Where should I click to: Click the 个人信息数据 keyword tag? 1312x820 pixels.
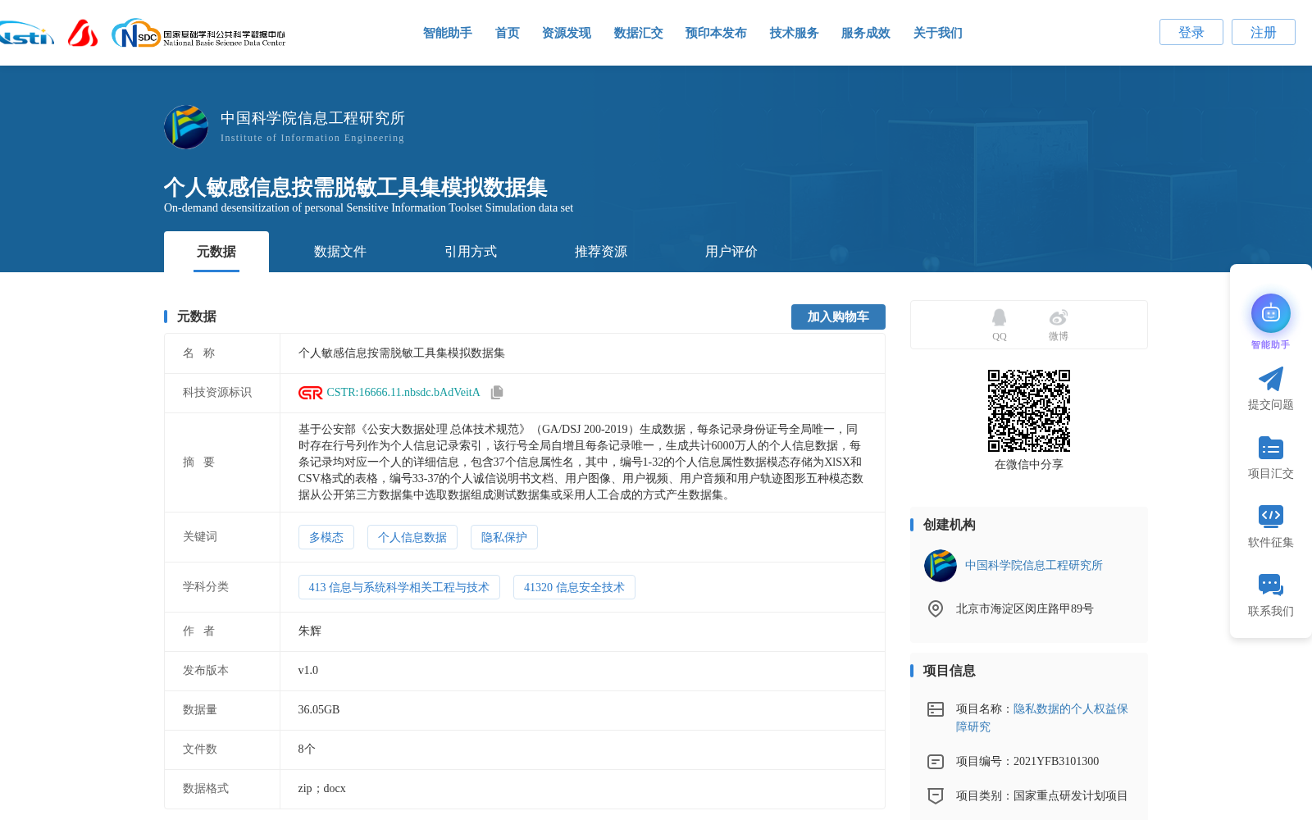tap(412, 537)
